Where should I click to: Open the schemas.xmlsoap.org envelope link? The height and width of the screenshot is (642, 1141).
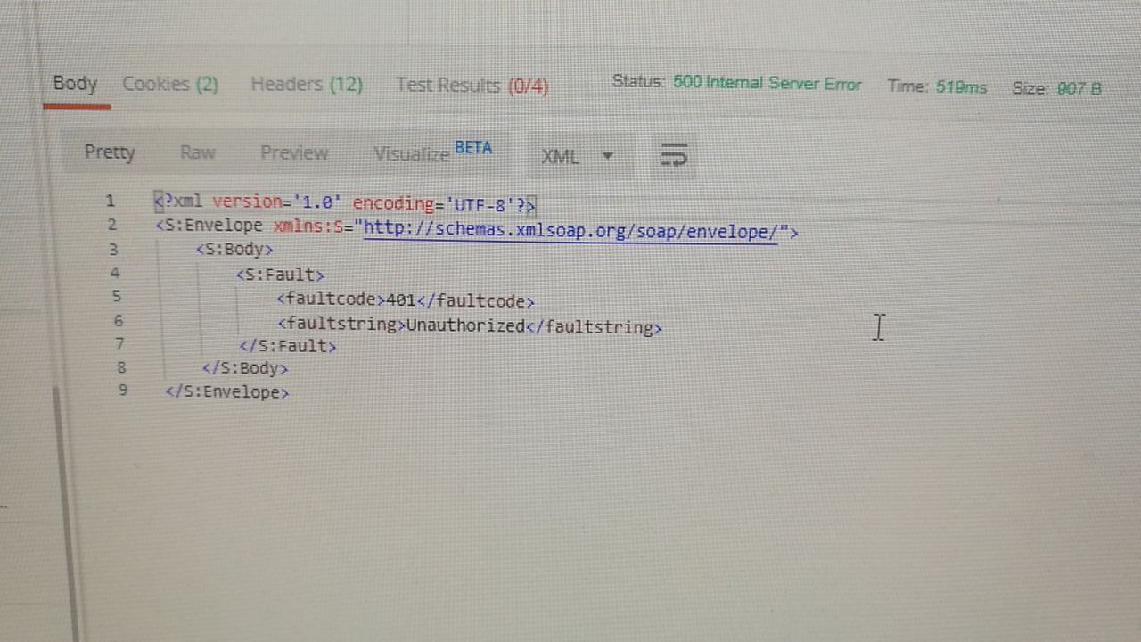(x=571, y=232)
